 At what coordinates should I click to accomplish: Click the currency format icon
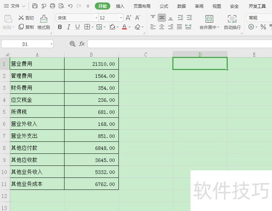click(251, 27)
